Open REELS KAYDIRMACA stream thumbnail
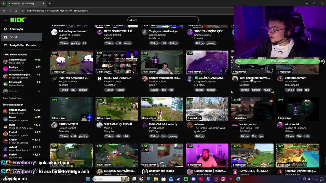The width and height of the screenshot is (326, 183). click(x=117, y=62)
